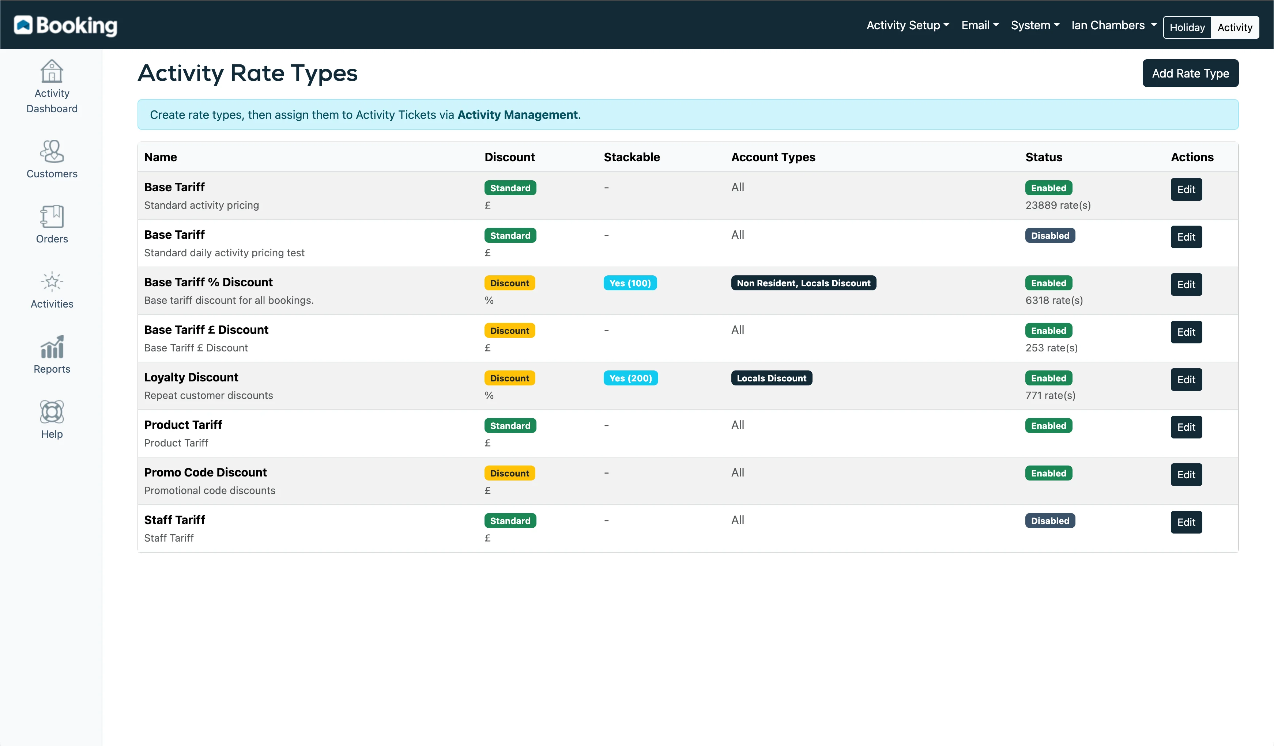
Task: Open the Booking logo home link
Action: pos(65,25)
